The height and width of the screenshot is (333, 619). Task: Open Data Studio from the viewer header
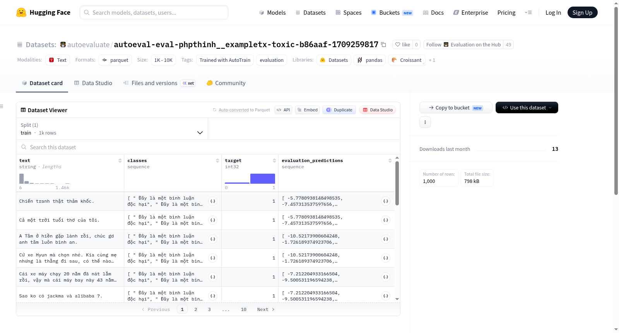[x=378, y=110]
